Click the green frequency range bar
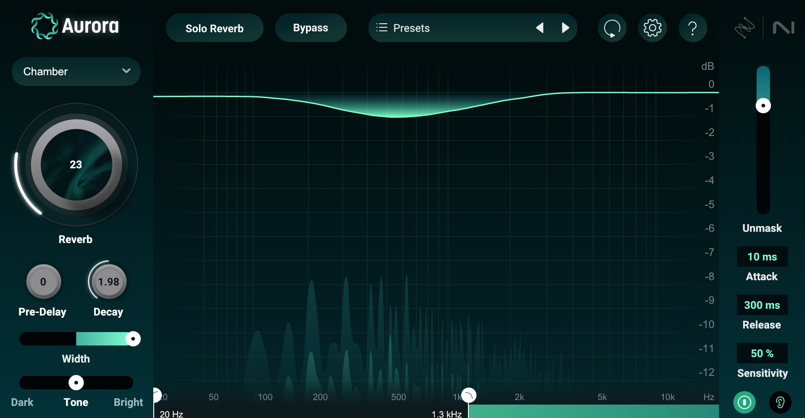 tap(594, 411)
